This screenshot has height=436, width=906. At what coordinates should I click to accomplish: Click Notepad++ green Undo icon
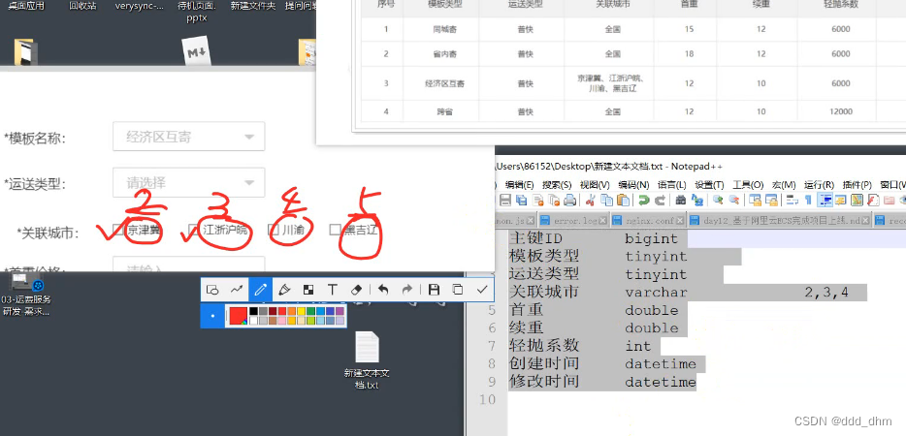click(x=644, y=200)
